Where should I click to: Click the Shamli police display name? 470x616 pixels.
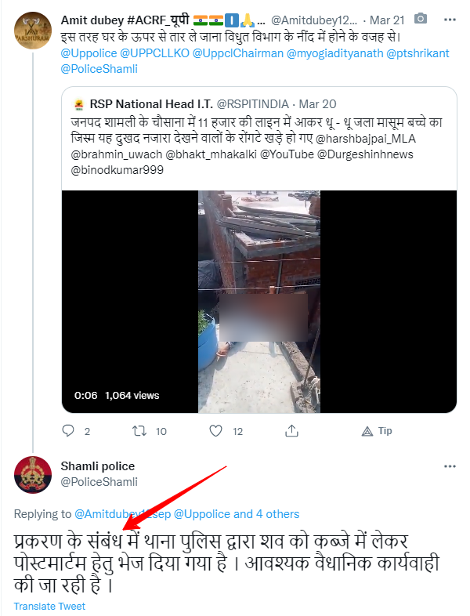[98, 466]
